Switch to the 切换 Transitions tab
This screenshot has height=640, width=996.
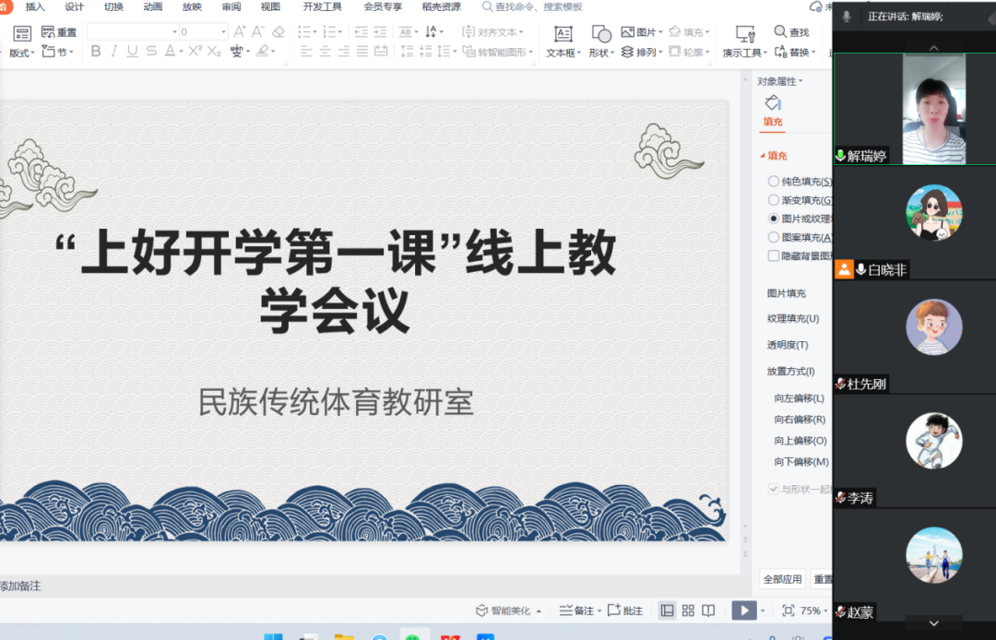click(x=113, y=6)
